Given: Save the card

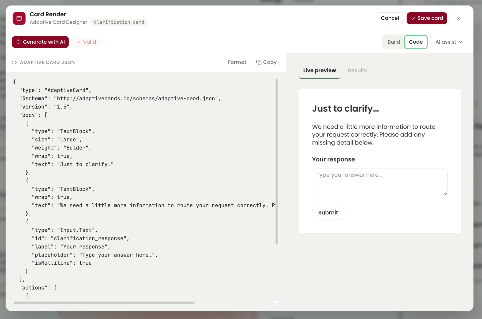Looking at the screenshot, I should pos(427,18).
